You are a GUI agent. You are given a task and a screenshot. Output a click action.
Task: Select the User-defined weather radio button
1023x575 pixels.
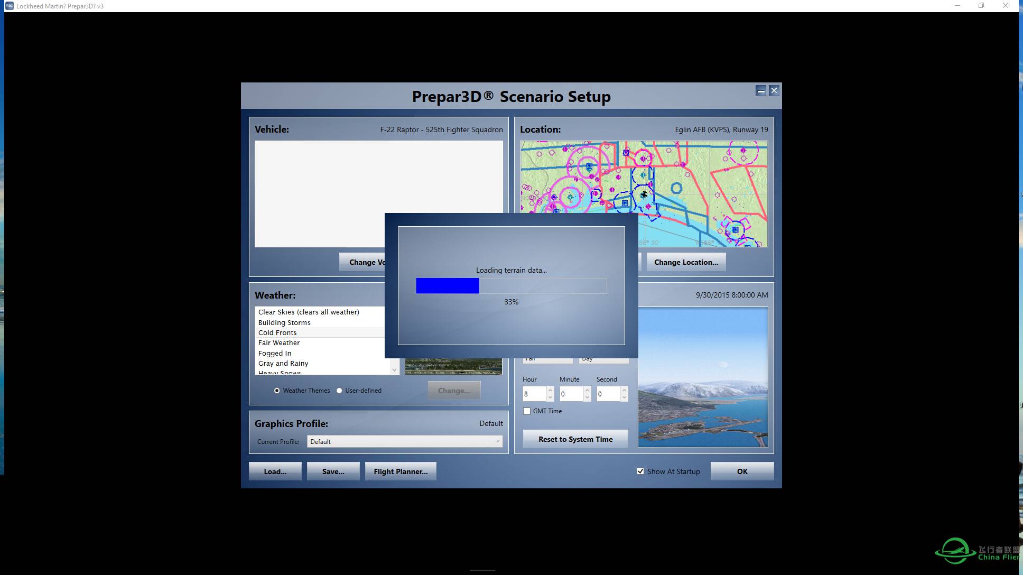339,391
